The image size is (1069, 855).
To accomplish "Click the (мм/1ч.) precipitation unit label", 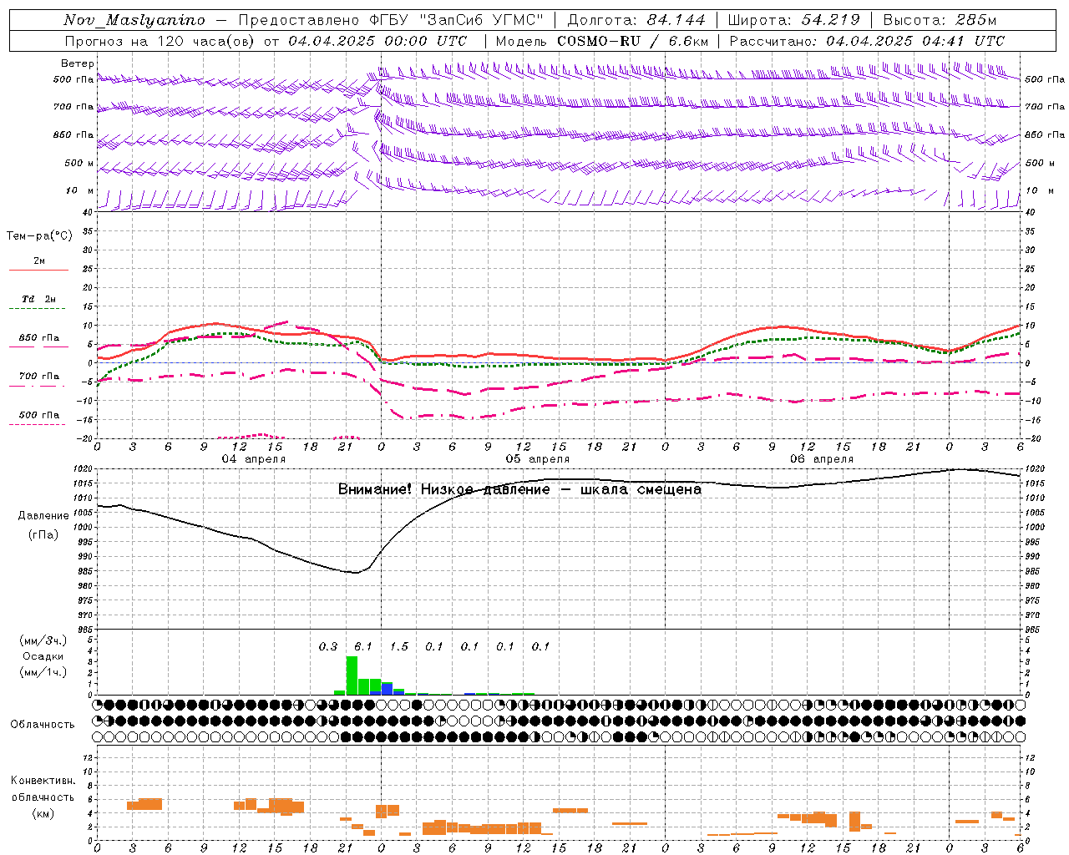I will click(x=43, y=672).
